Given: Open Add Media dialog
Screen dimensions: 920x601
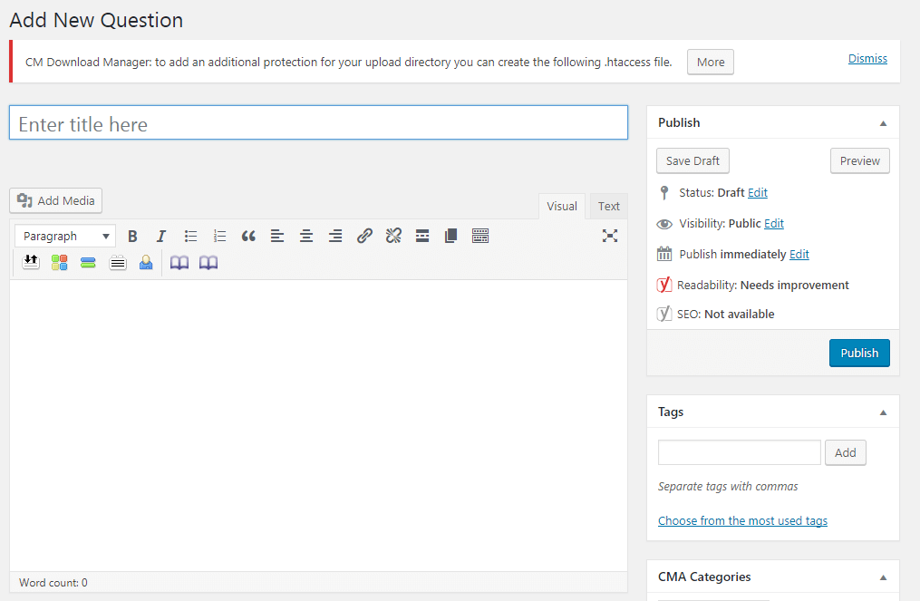Looking at the screenshot, I should click(55, 200).
